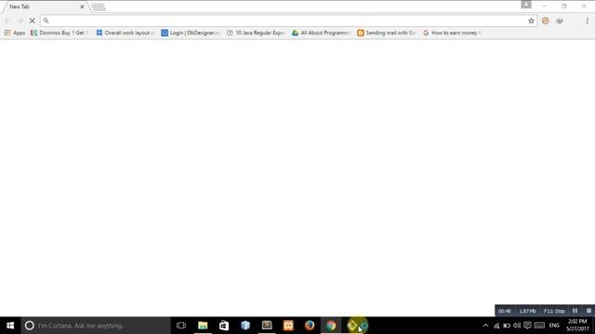Open the Windows Store taskbar icon
The width and height of the screenshot is (595, 334).
tap(224, 326)
